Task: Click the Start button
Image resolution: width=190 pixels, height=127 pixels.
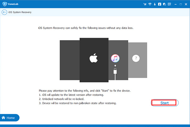Action: [x=165, y=103]
